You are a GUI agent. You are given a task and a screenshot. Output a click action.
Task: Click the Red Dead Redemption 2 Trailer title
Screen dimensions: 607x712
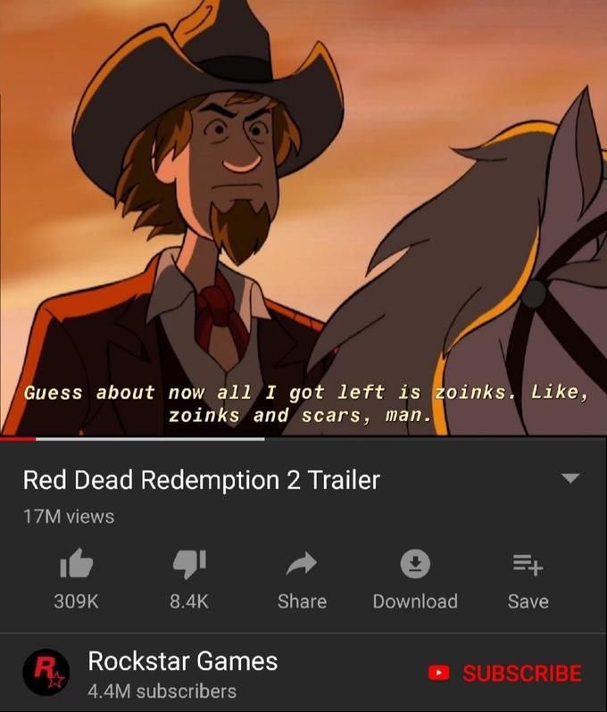(201, 480)
